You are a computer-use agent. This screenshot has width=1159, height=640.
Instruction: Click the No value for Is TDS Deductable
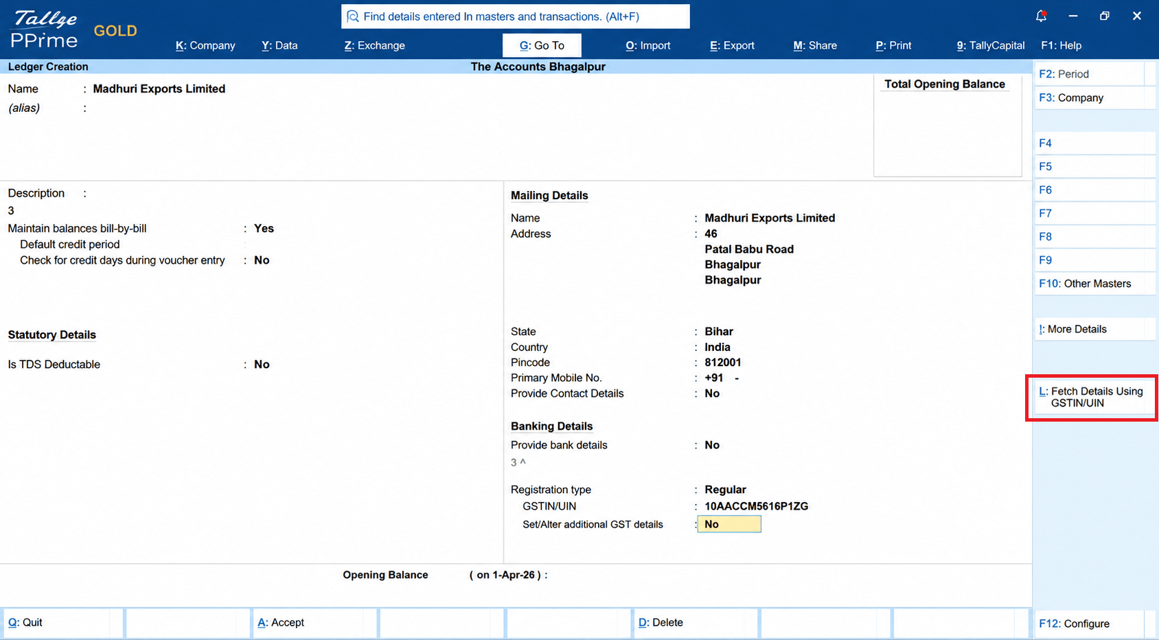(262, 365)
